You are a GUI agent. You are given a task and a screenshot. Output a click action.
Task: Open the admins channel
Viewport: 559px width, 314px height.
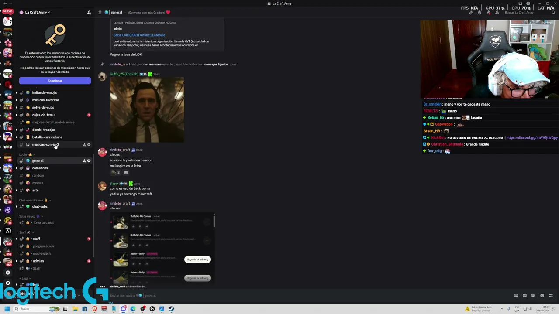pyautogui.click(x=55, y=261)
